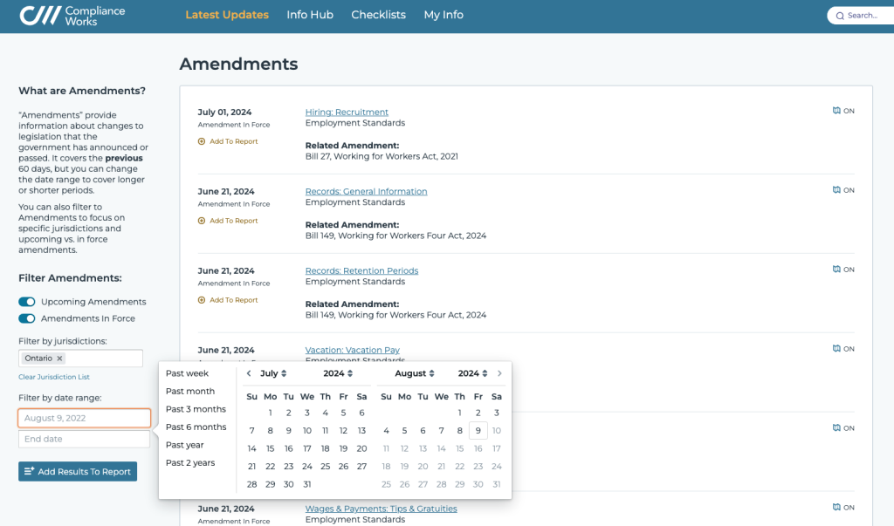Image resolution: width=894 pixels, height=526 pixels.
Task: Select August 9 in calendar
Action: tap(478, 430)
